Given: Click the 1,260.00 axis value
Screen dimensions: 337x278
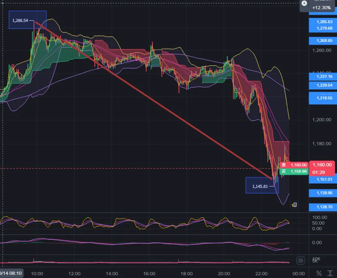Looking at the screenshot, I should [x=322, y=50].
